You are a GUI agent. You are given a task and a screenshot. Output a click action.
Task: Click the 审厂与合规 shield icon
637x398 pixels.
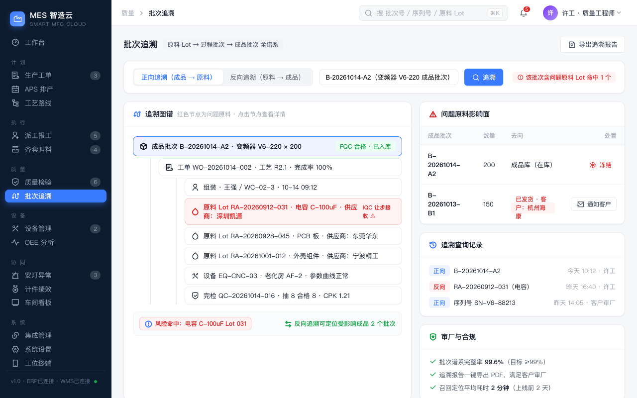point(433,337)
